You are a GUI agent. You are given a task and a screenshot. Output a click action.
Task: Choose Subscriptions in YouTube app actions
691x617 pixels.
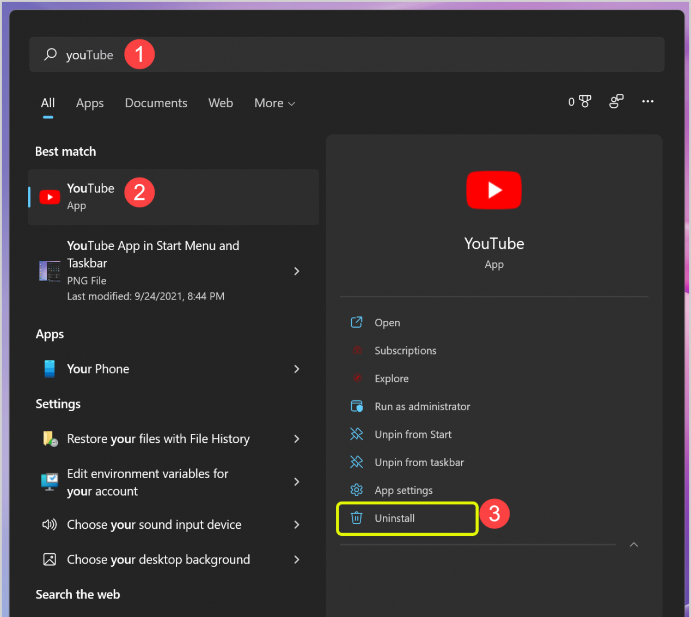tap(405, 351)
